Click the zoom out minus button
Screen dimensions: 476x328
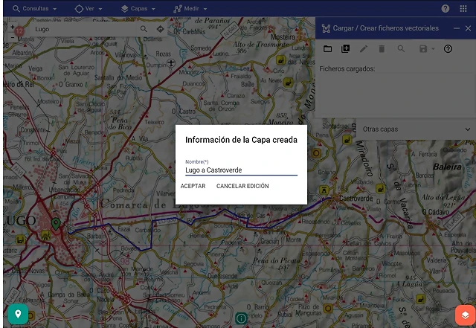[13, 37]
